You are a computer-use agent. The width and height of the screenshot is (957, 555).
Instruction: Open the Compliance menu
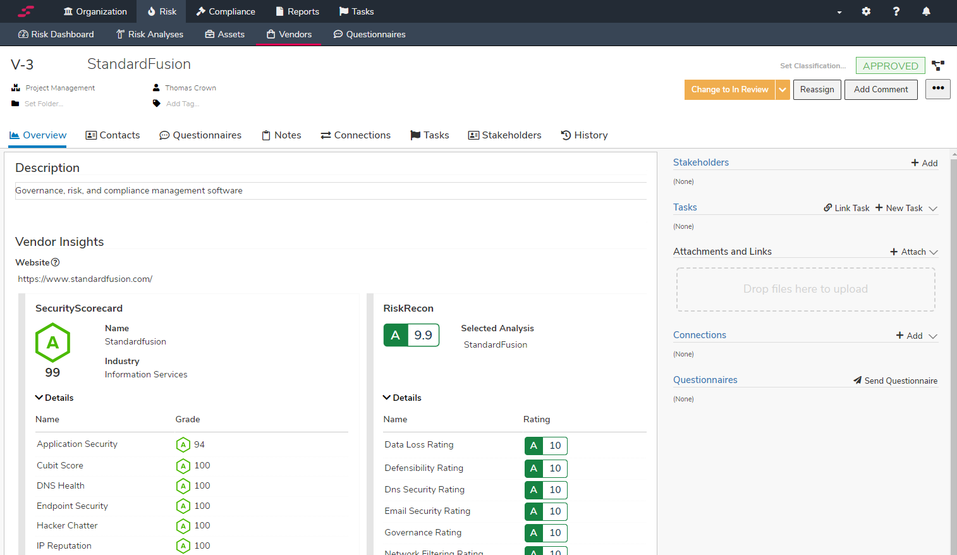(x=226, y=11)
